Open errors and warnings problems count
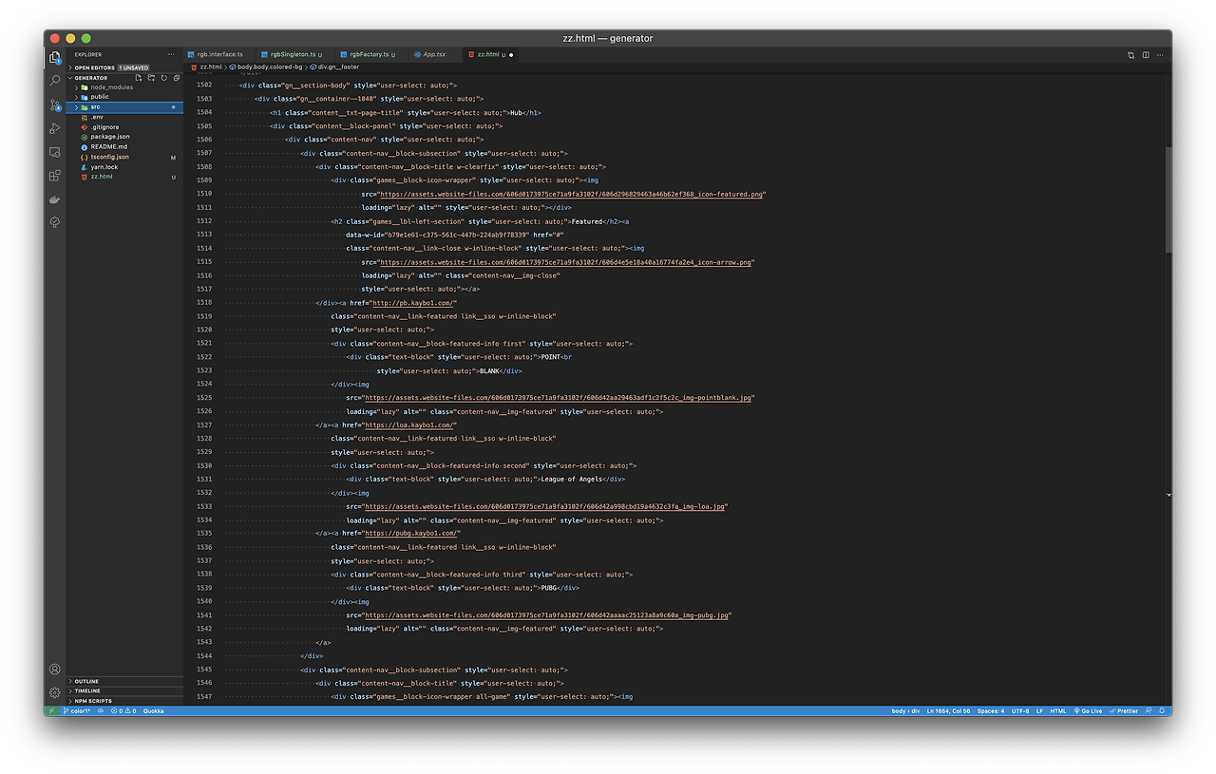This screenshot has width=1216, height=774. pyautogui.click(x=123, y=710)
